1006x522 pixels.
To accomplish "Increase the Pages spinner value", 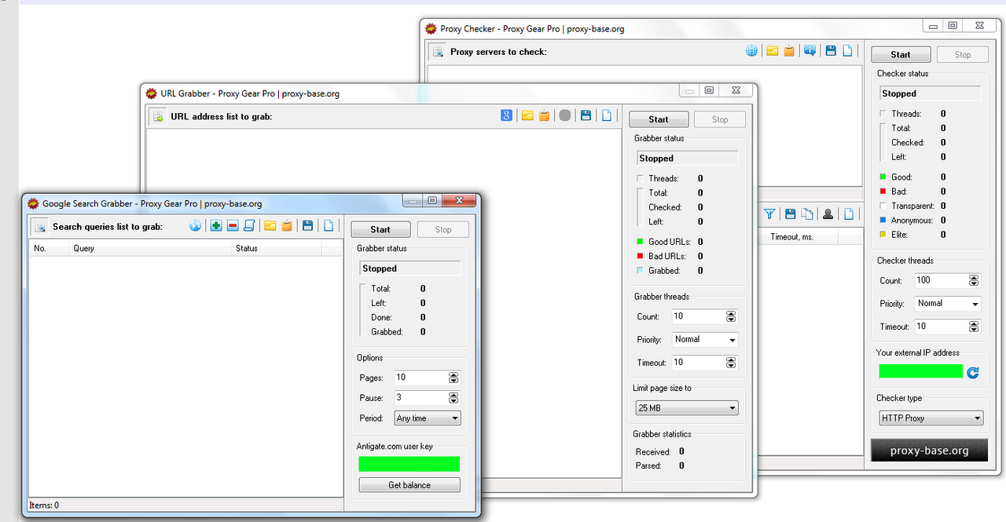I will [453, 374].
